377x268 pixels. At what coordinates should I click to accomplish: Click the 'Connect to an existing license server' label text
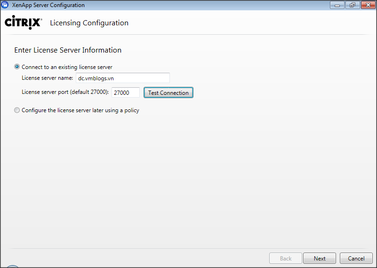pos(67,67)
